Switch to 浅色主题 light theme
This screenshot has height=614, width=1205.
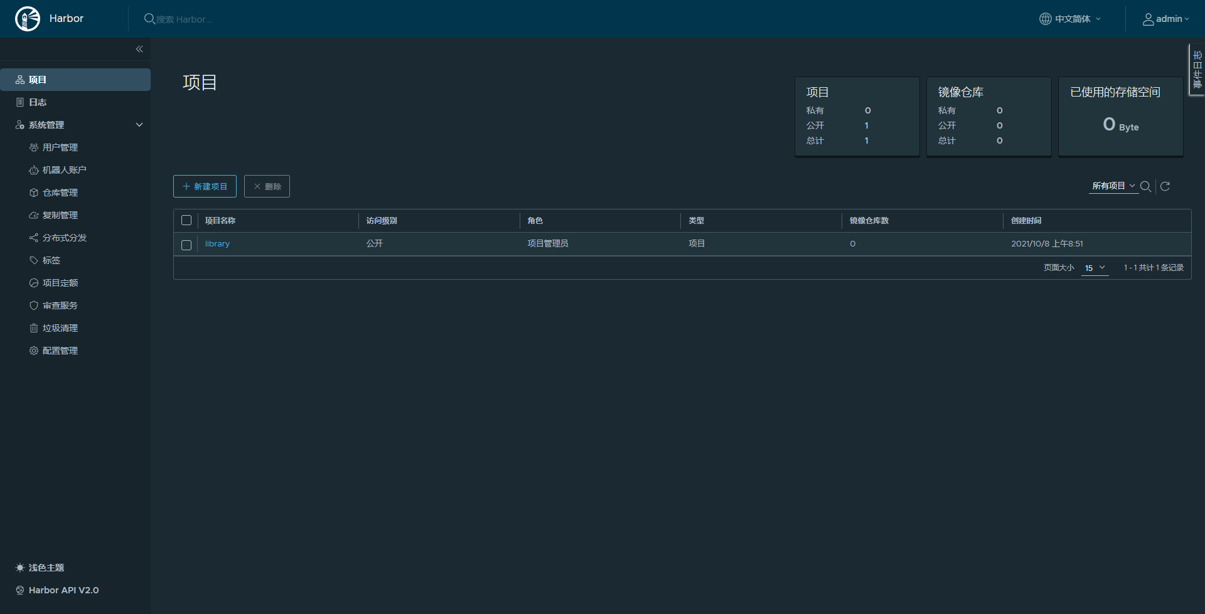[x=46, y=568]
